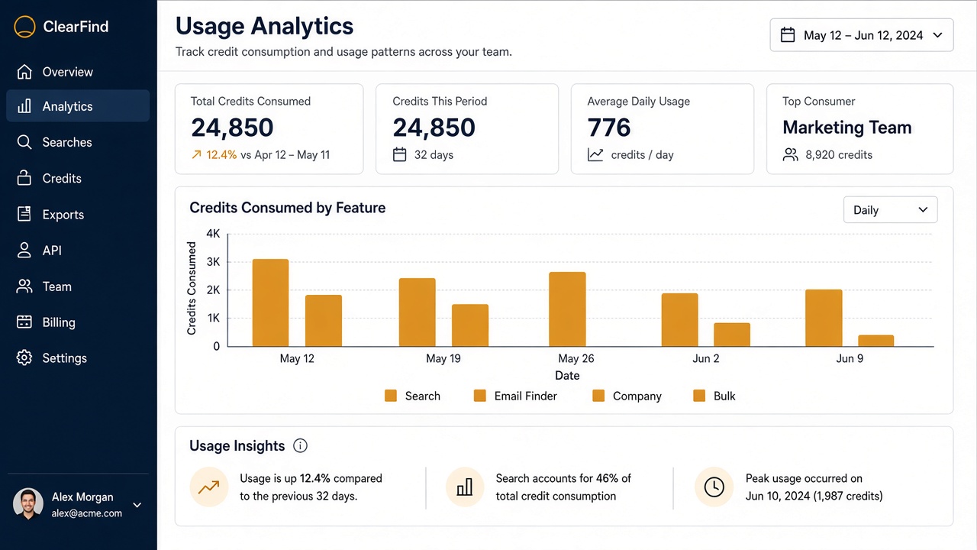Viewport: 977px width, 550px height.
Task: Click the orange trend arrow beside 12.4%
Action: tap(196, 154)
